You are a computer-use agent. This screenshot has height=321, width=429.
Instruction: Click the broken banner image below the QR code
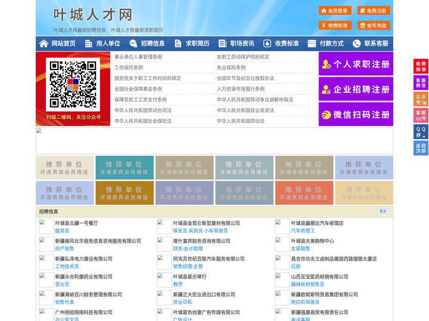click(214, 141)
